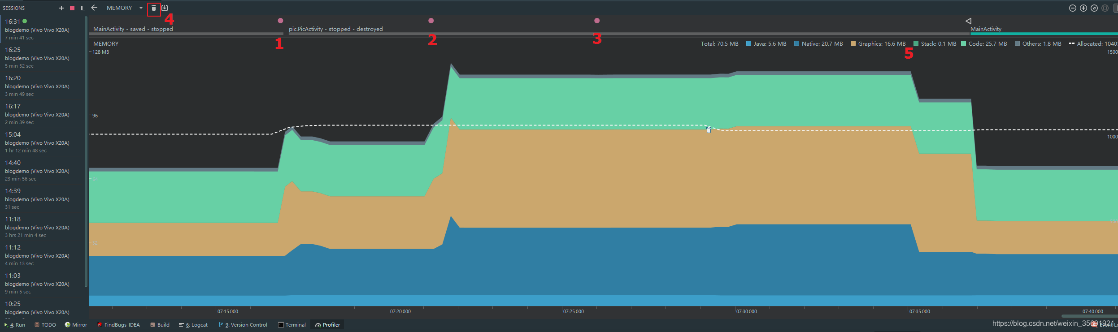Zoom in the profiler timeline
The width and height of the screenshot is (1118, 332).
tap(1083, 8)
